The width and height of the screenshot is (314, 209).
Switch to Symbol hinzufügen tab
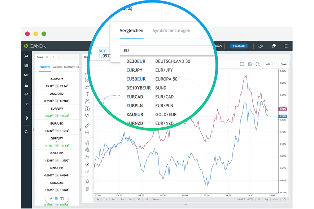pyautogui.click(x=171, y=31)
